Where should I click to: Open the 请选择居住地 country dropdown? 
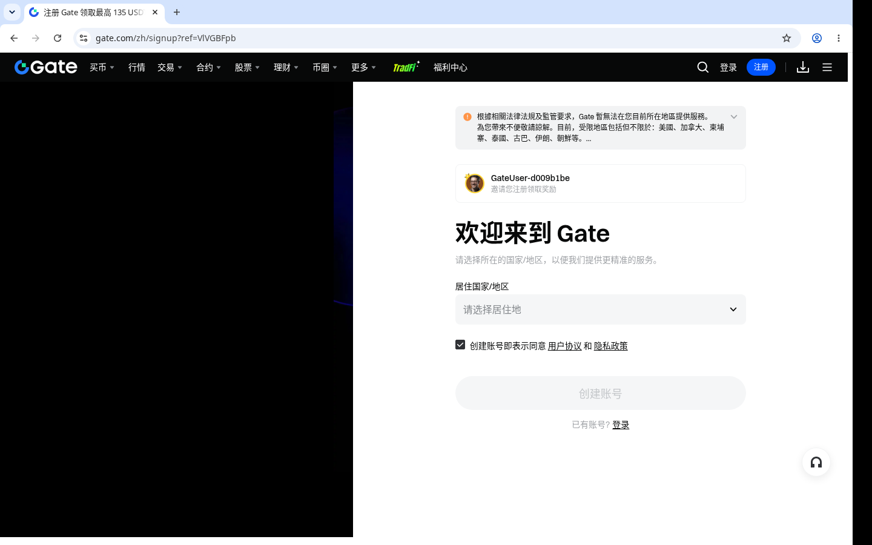click(x=601, y=309)
